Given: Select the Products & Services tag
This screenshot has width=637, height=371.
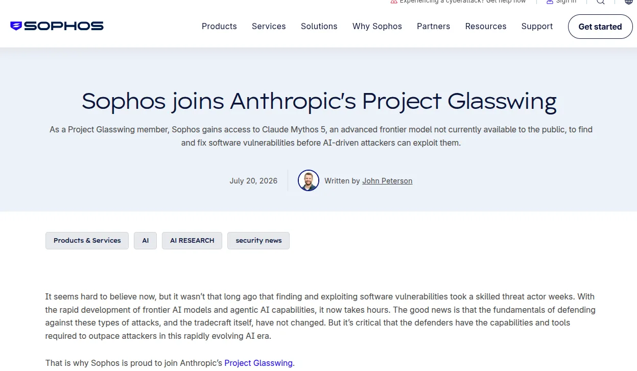Looking at the screenshot, I should pos(87,241).
